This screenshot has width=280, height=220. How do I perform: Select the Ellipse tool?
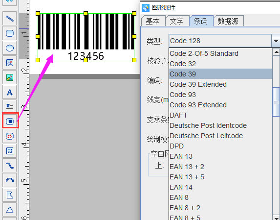[x=10, y=48]
